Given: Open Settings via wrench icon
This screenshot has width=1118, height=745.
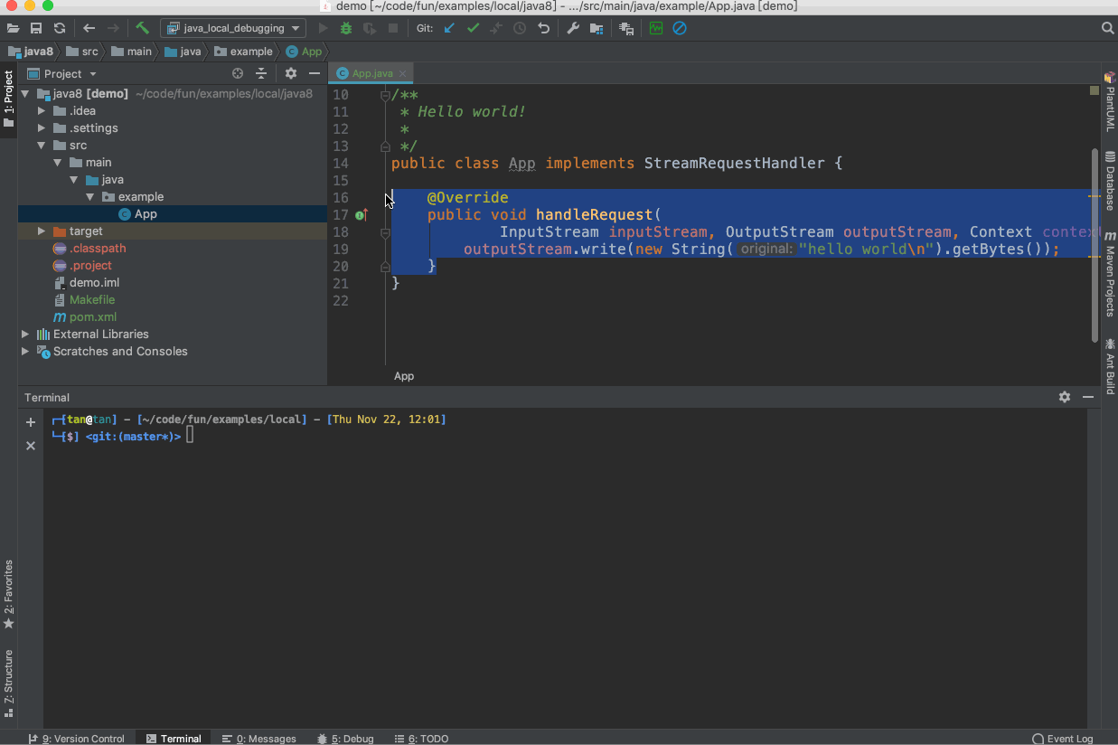Looking at the screenshot, I should (573, 28).
